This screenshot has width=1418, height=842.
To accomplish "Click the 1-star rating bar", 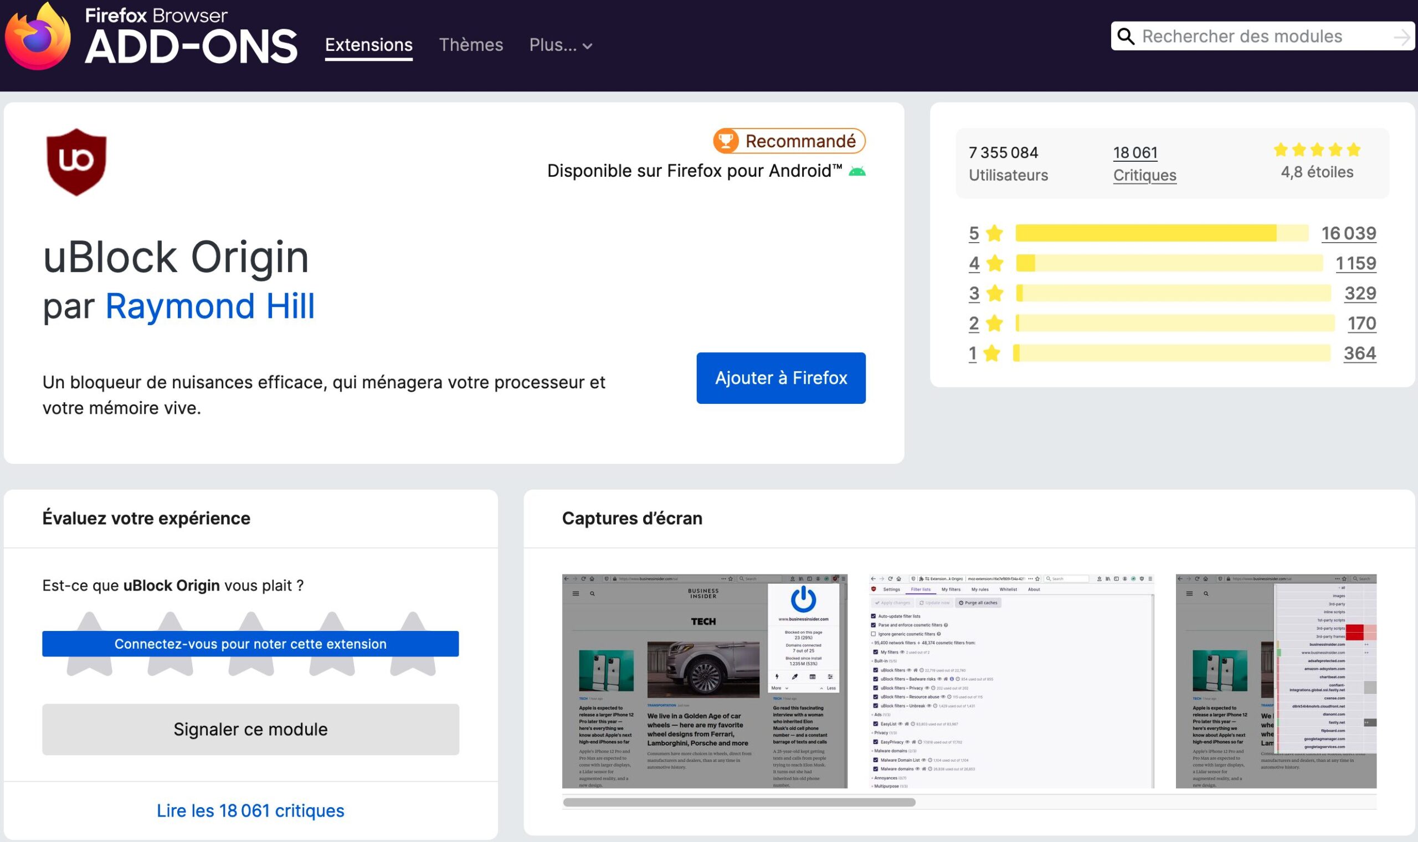I will click(x=1172, y=353).
